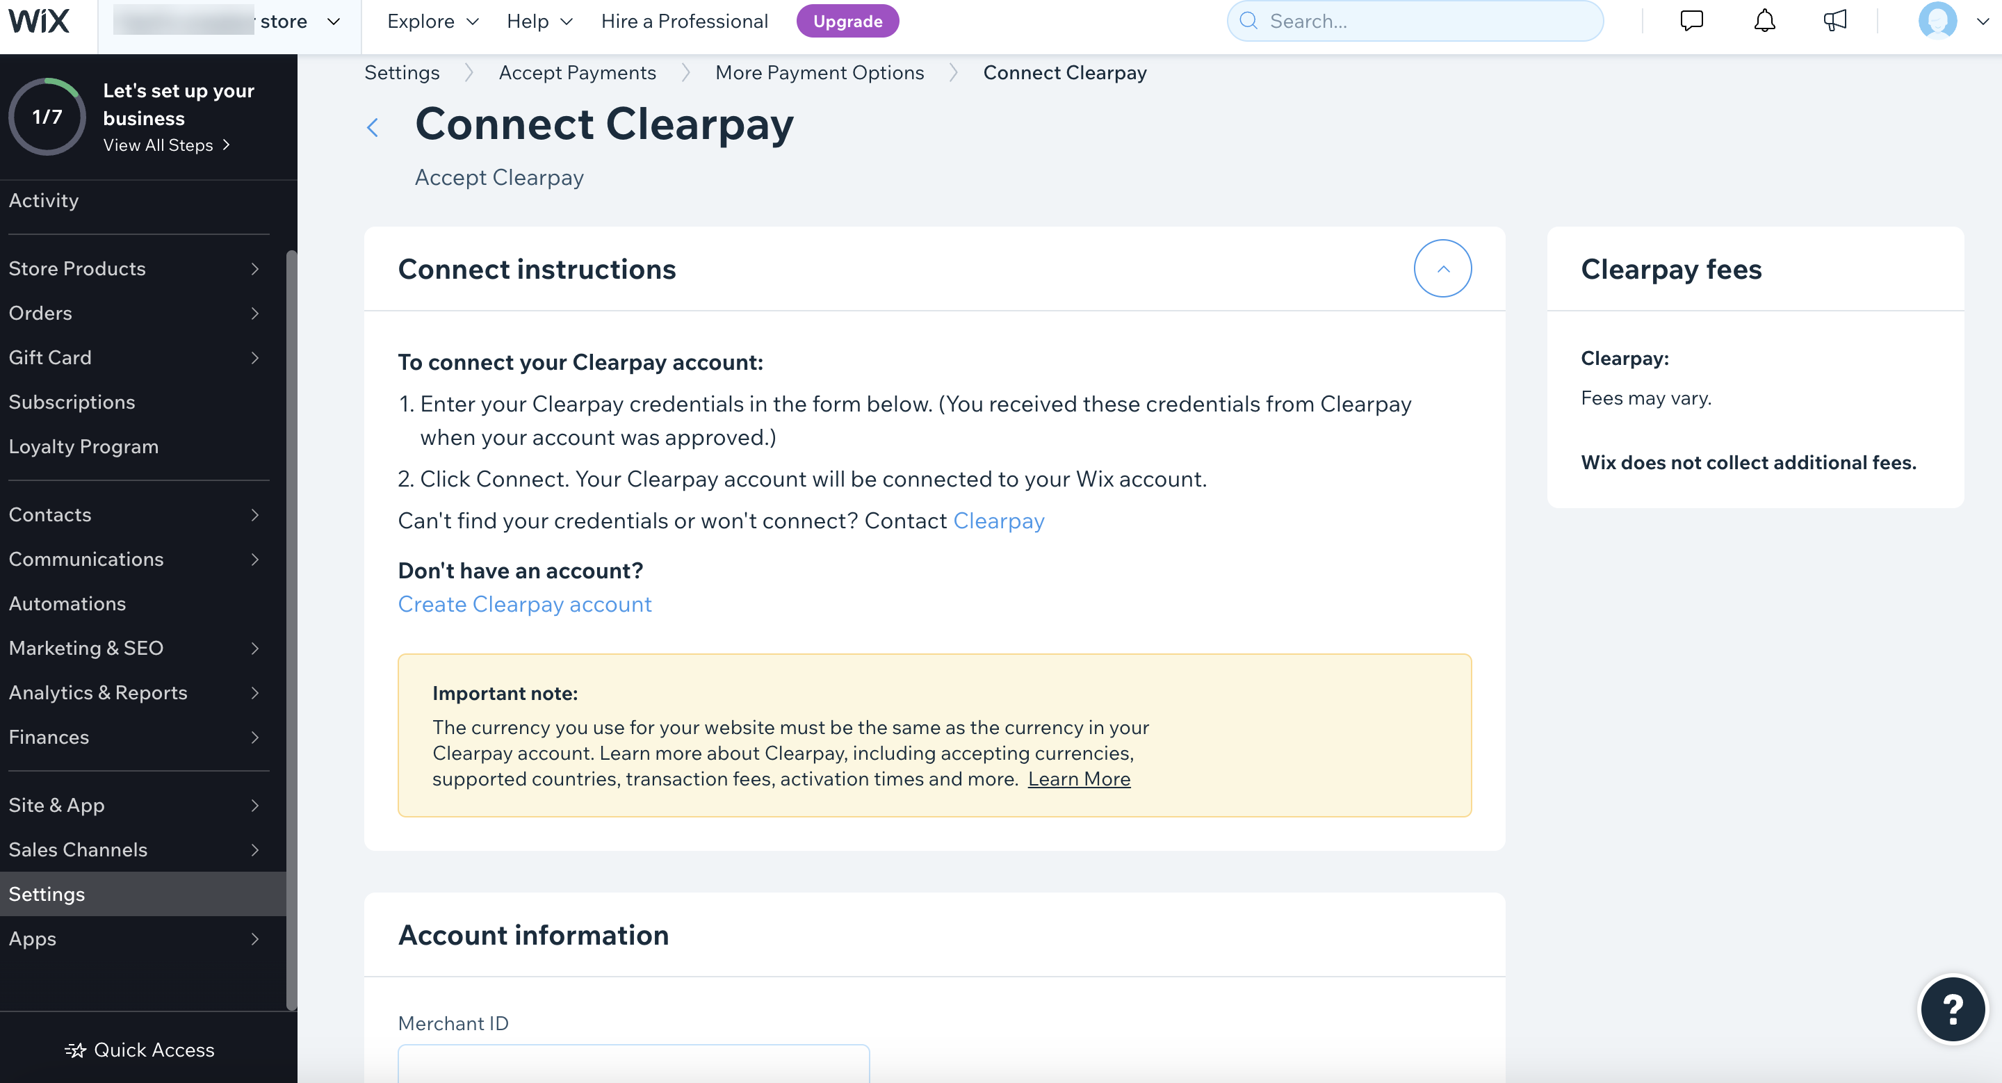Click the megaphone announcements icon
The height and width of the screenshot is (1083, 2002).
coord(1834,21)
